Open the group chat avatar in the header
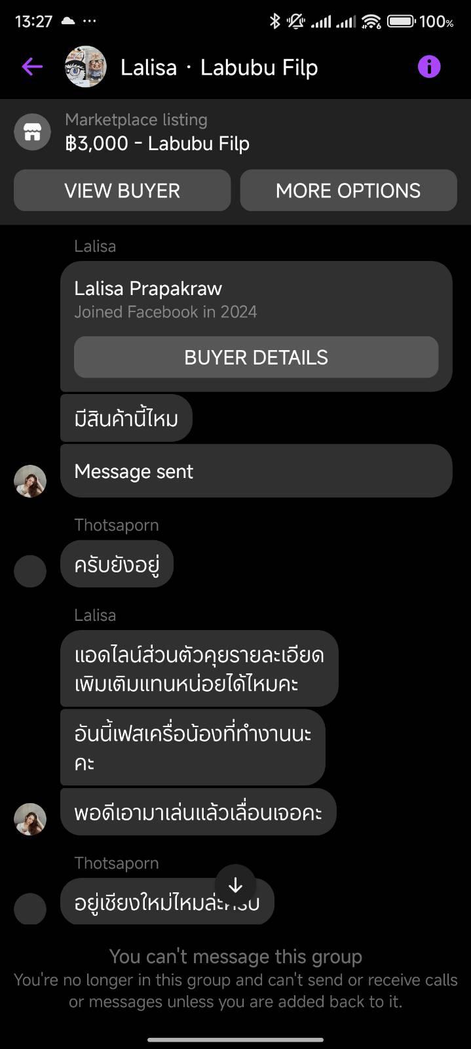Viewport: 471px width, 1049px height. (x=86, y=66)
